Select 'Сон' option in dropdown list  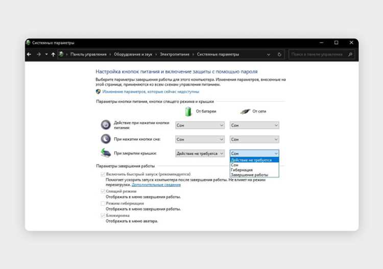pos(254,165)
